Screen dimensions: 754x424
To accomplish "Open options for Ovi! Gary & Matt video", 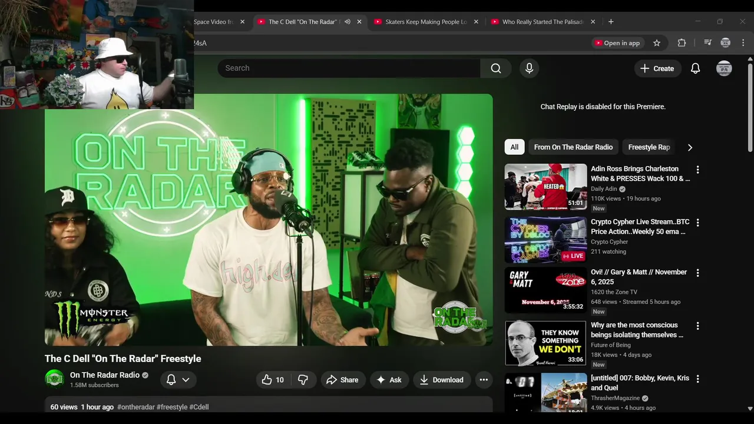I will (x=697, y=273).
